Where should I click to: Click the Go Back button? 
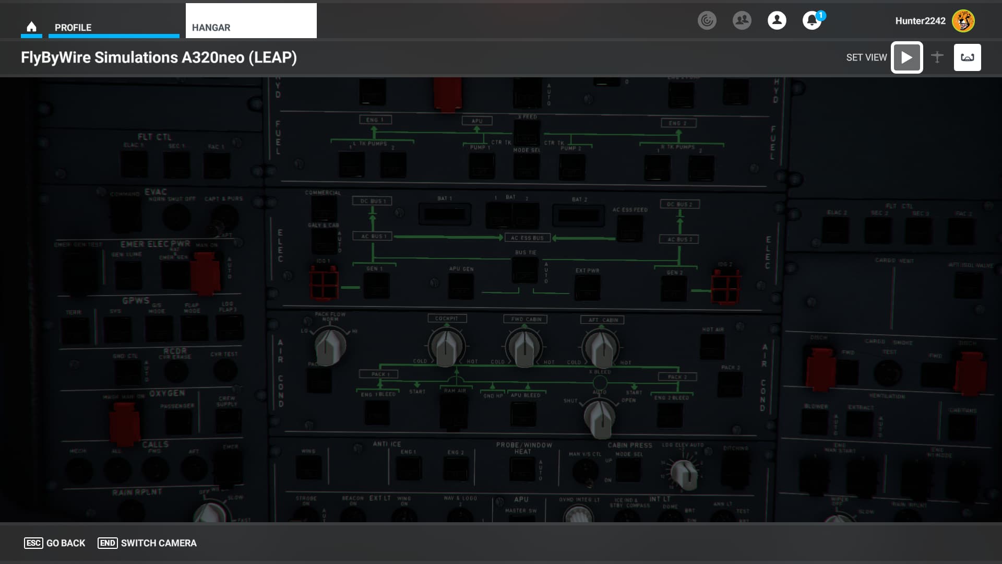click(x=55, y=543)
